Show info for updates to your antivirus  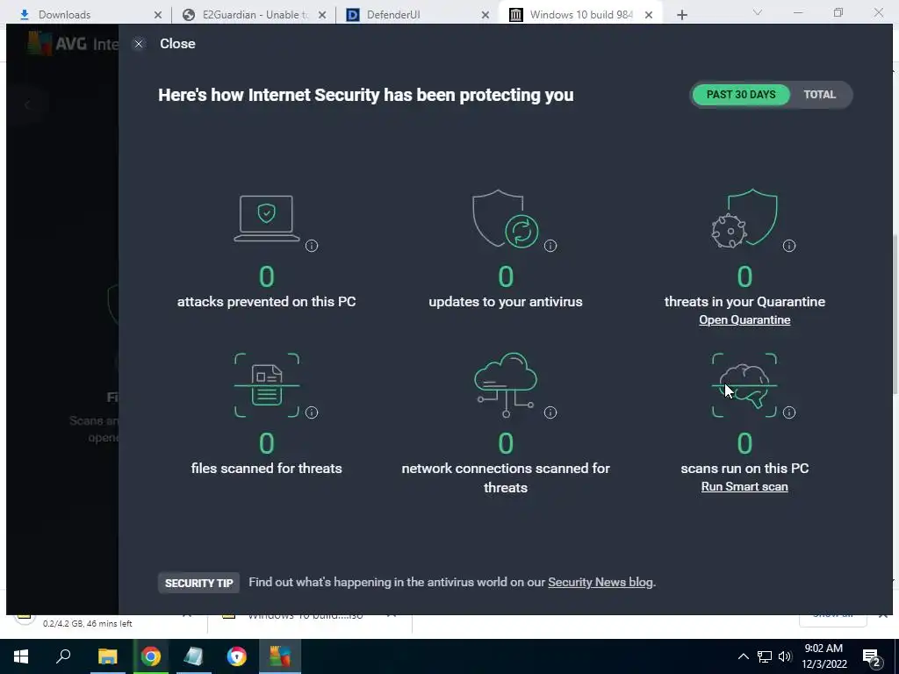click(550, 246)
